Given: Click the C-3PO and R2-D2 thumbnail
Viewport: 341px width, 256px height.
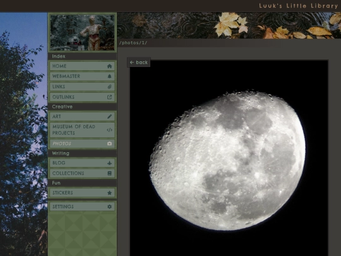Looking at the screenshot, I should (x=82, y=33).
